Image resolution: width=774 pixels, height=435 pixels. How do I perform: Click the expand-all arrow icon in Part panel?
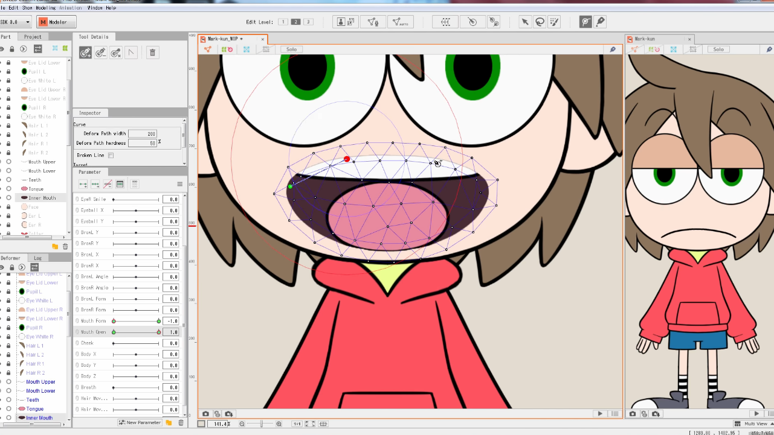point(23,48)
